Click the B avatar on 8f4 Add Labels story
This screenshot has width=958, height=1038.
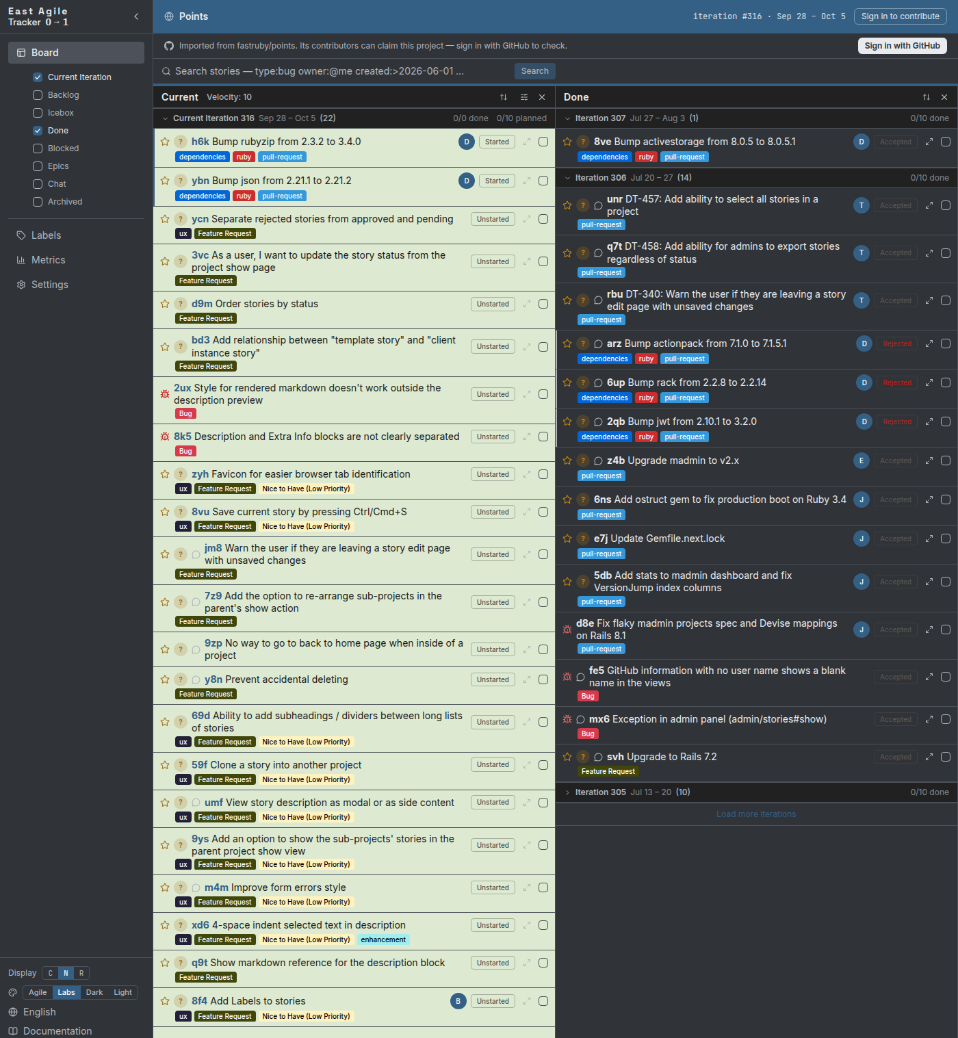click(x=458, y=1001)
